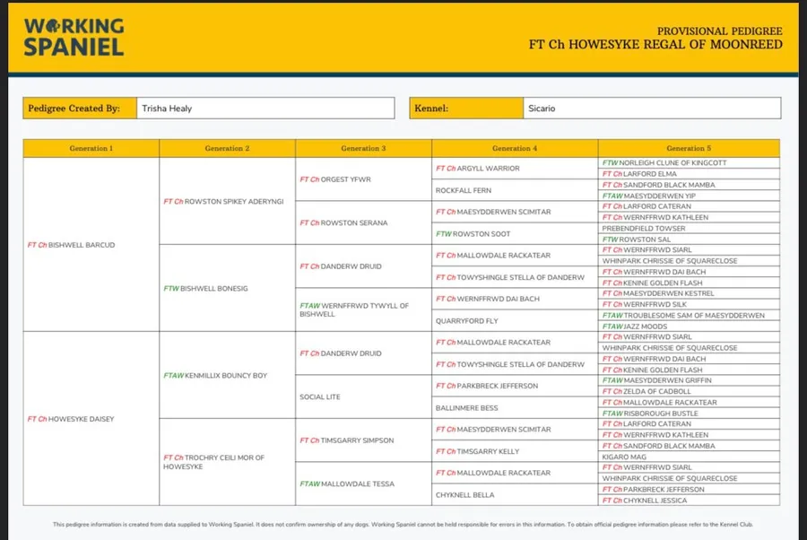Select the Generation 3 column header
This screenshot has height=540, width=807.
(x=363, y=148)
